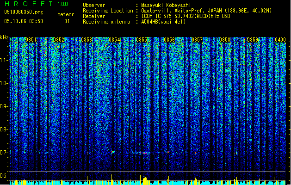Click the ICOM IC-575 53.7492 MHz USB text
Screen dimensions: 291x185
[186, 16]
